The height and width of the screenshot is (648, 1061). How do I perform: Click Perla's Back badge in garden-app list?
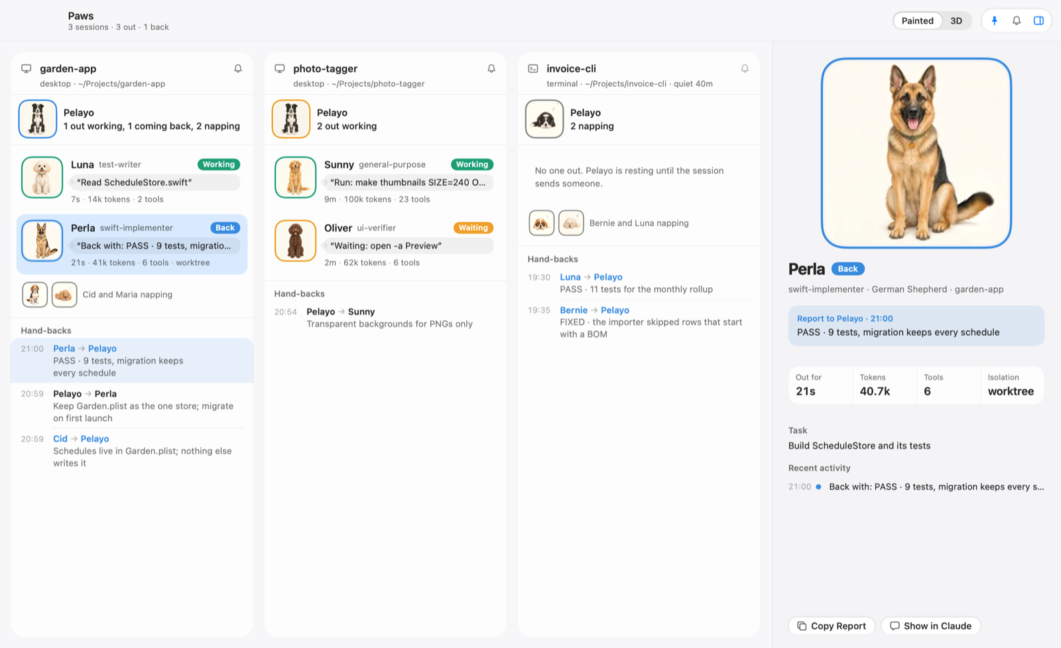(225, 227)
